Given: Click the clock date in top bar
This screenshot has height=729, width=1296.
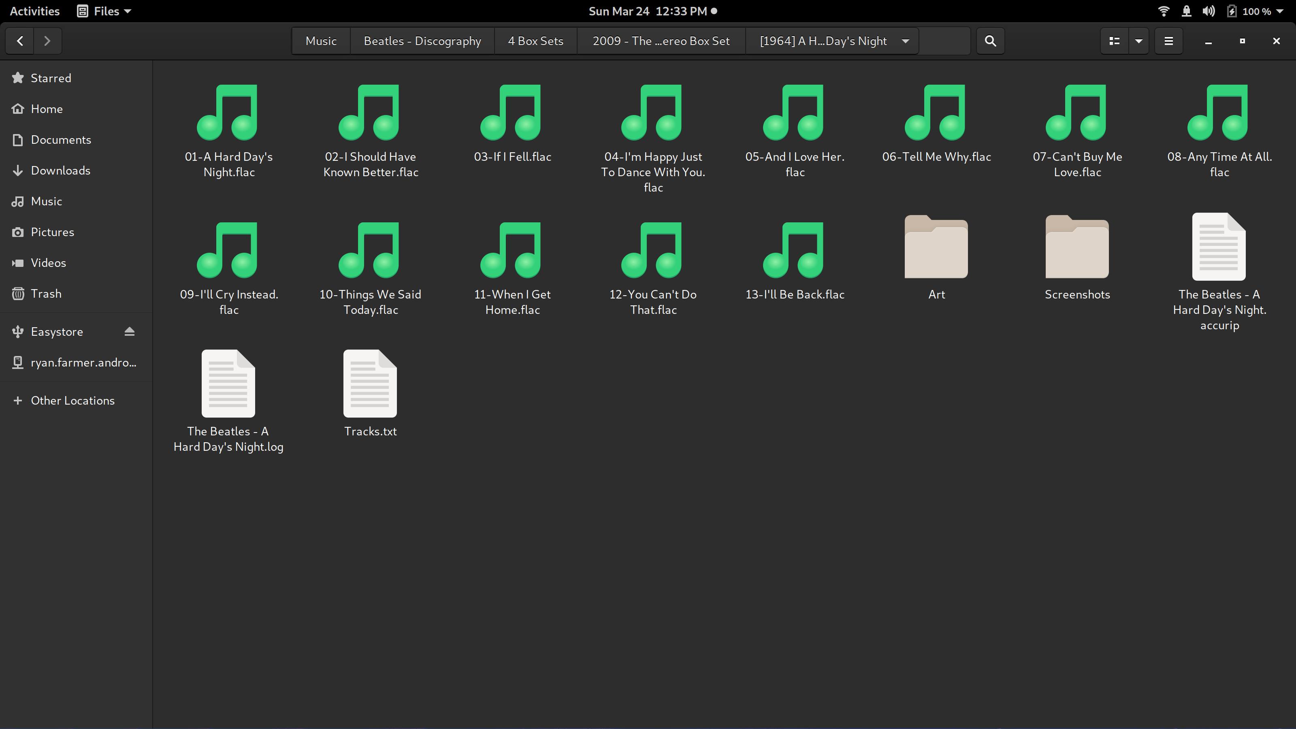Looking at the screenshot, I should [648, 11].
